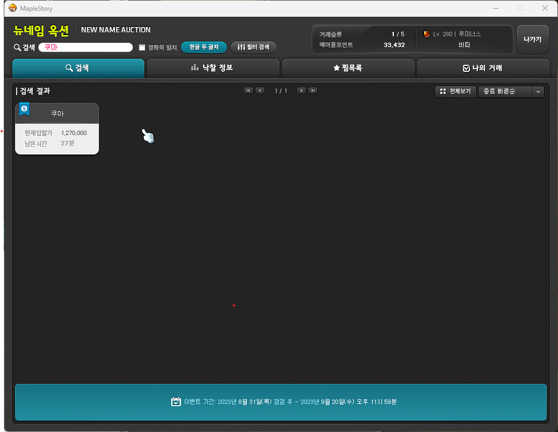Click the current bid value 1,270,000
Viewport: 558px width, 432px height.
point(74,133)
